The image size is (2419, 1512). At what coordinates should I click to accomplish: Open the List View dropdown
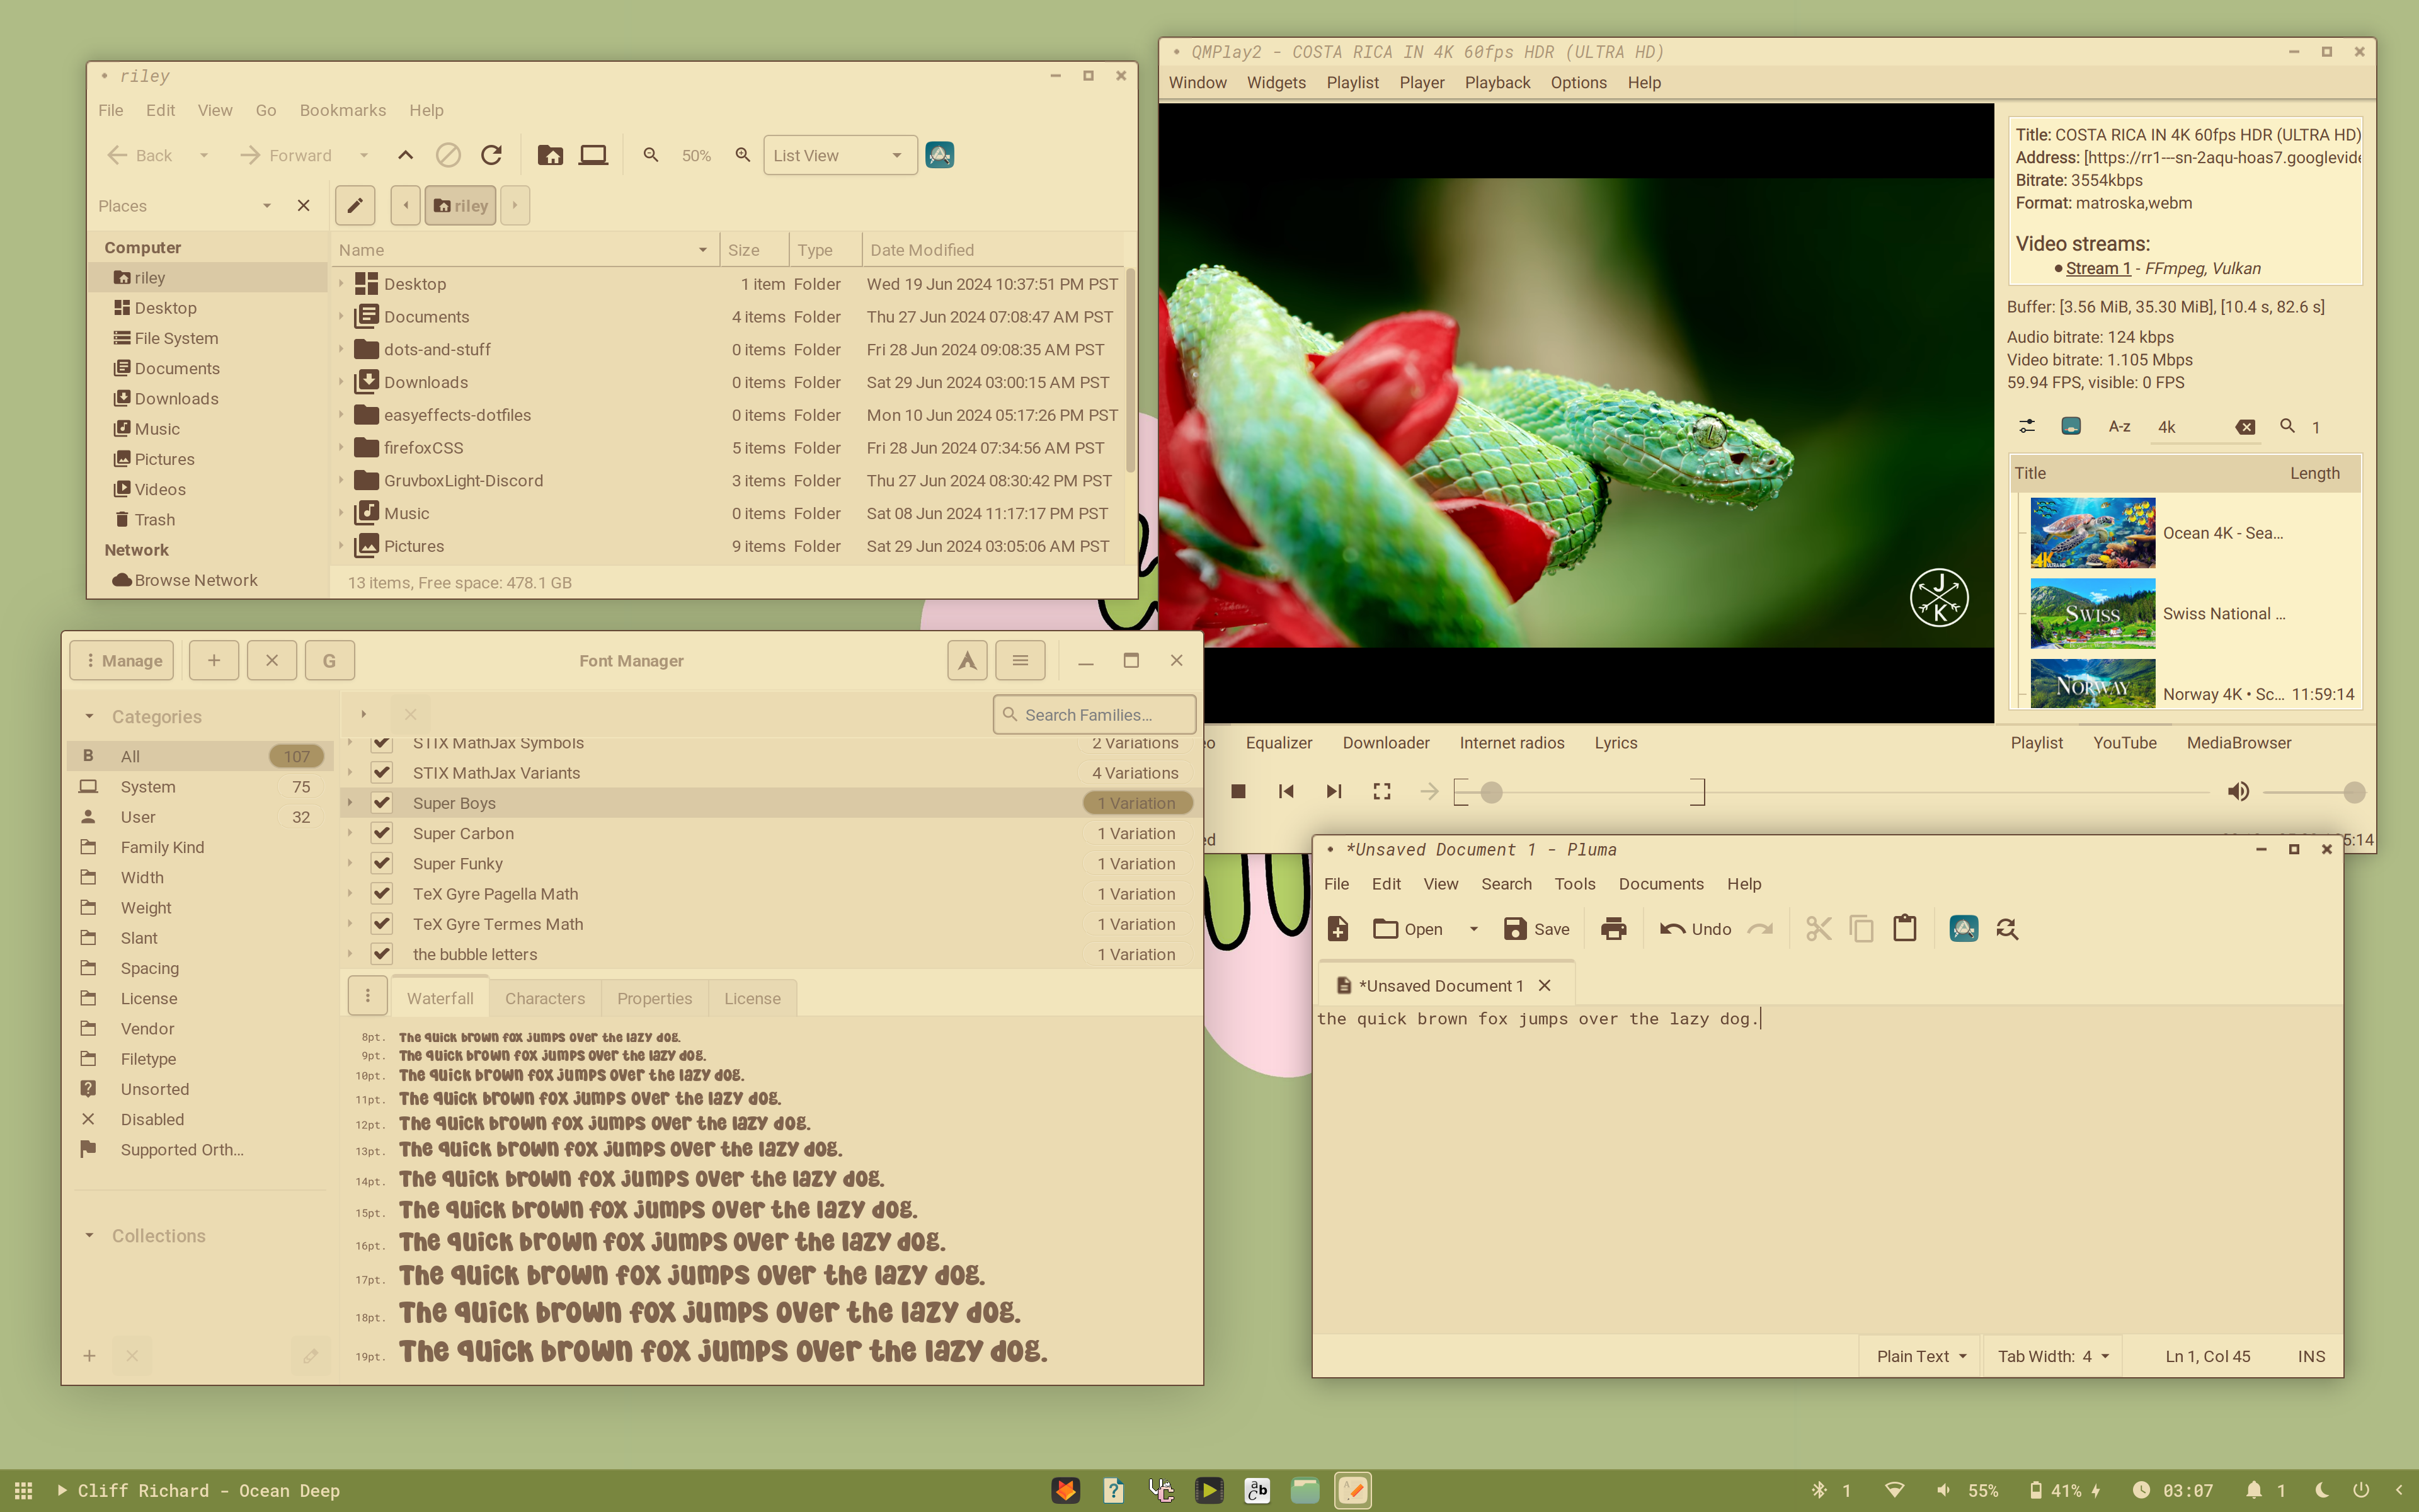pyautogui.click(x=838, y=155)
